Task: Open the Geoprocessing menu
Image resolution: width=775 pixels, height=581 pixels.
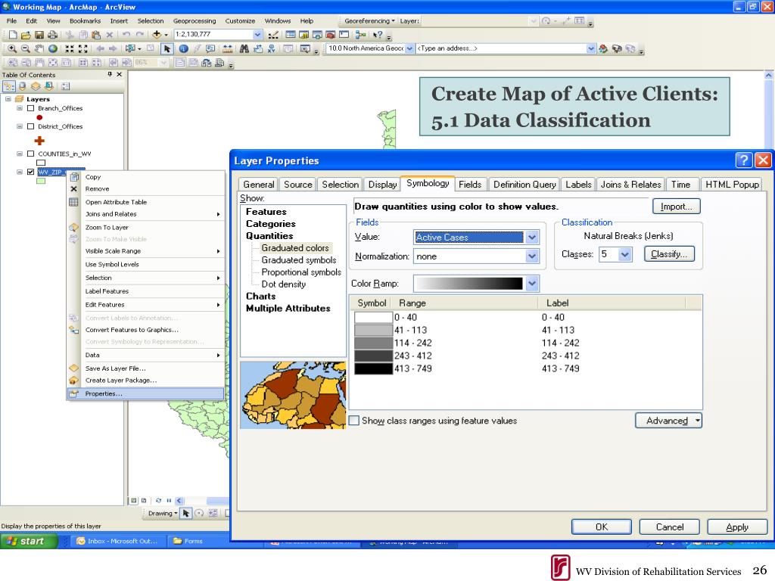Action: tap(195, 20)
